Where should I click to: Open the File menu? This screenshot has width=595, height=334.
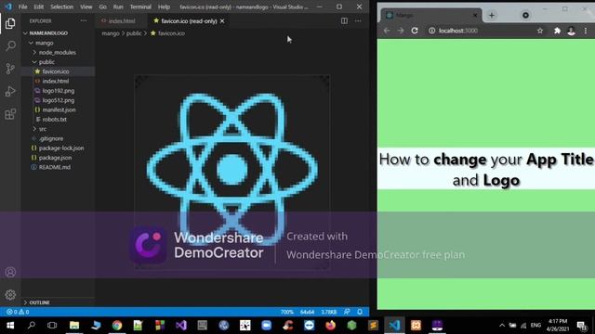[22, 6]
